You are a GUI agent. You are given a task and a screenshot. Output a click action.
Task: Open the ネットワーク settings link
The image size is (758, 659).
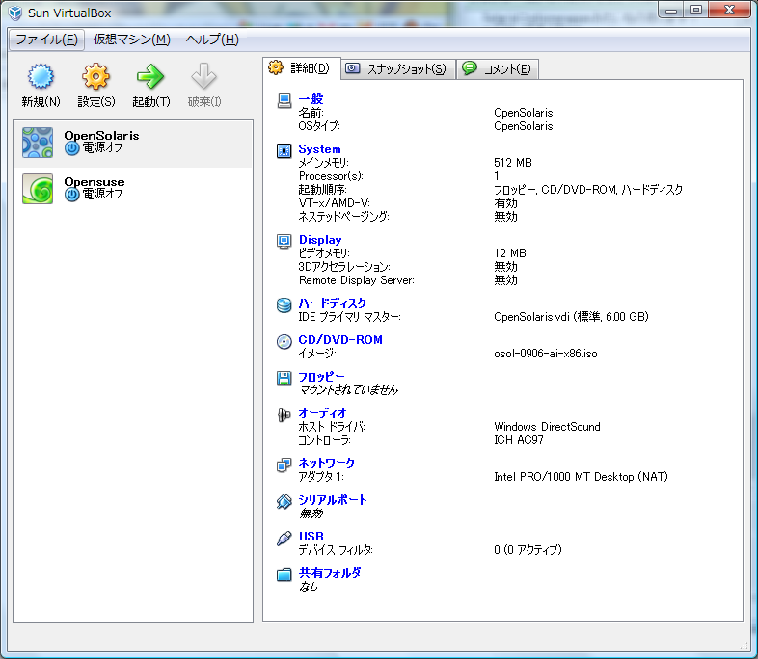[x=327, y=463]
